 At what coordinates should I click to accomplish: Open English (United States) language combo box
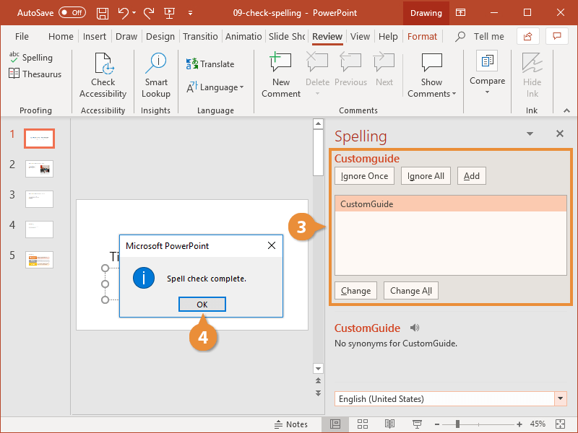(450, 399)
